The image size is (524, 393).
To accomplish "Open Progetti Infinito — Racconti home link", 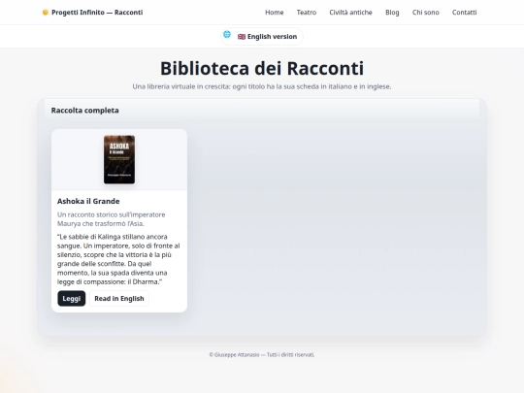I will coord(92,13).
